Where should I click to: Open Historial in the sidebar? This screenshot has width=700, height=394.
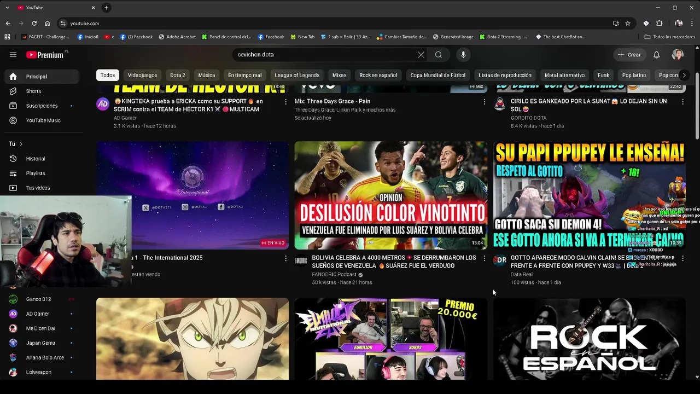[42, 159]
